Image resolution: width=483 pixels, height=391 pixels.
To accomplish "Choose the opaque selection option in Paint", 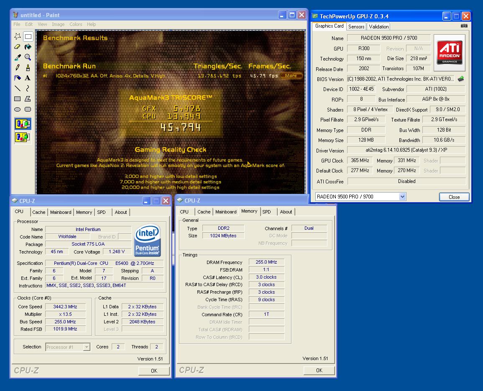I will [23, 124].
